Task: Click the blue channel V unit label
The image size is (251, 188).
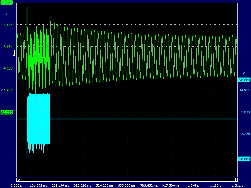Action: click(244, 73)
